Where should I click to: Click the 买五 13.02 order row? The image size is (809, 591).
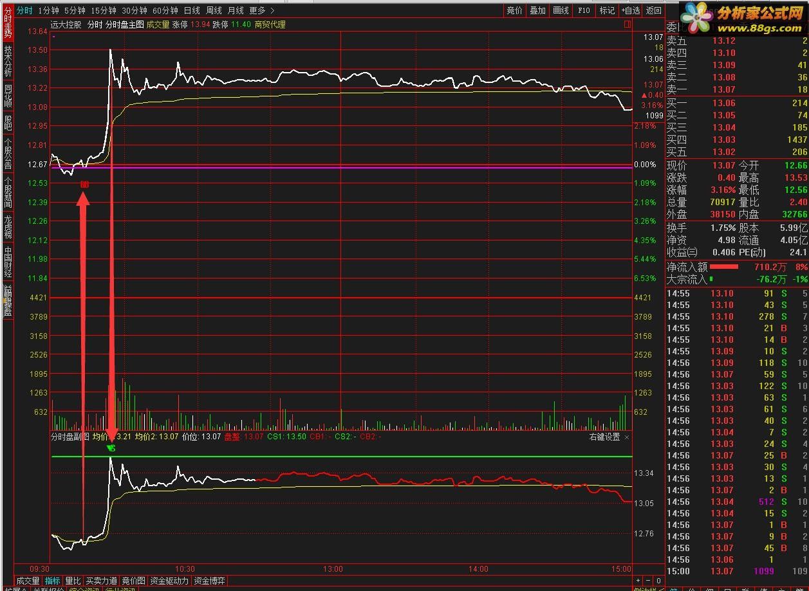pos(737,152)
